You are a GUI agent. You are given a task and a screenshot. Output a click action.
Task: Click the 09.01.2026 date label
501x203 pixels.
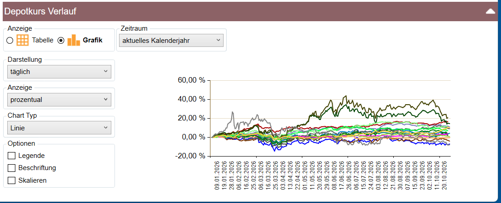coord(218,175)
